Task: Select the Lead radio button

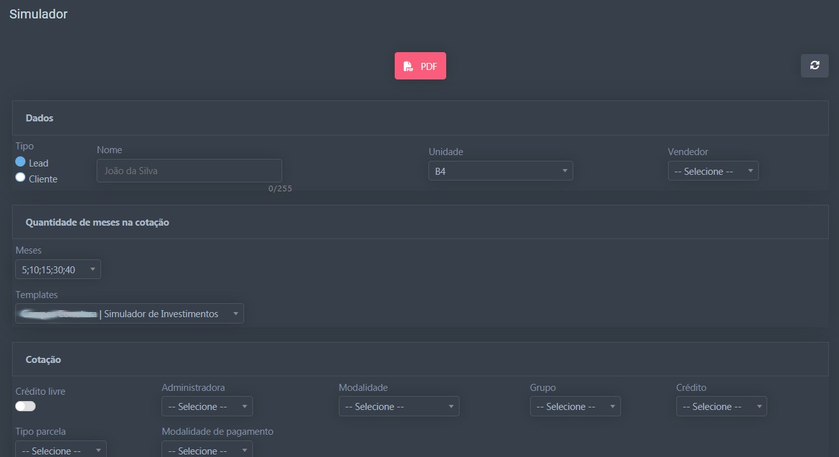Action: coord(20,162)
